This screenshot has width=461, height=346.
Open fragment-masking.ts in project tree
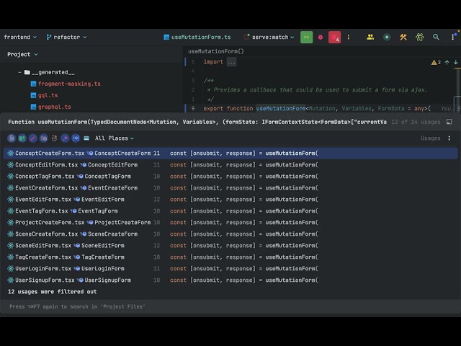66,84
